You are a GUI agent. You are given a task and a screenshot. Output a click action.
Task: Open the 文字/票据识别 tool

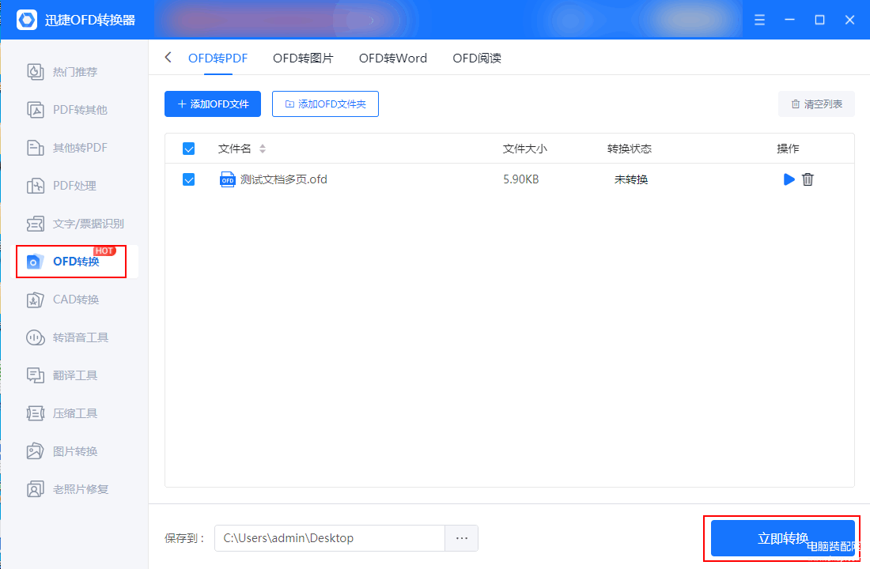tap(88, 224)
